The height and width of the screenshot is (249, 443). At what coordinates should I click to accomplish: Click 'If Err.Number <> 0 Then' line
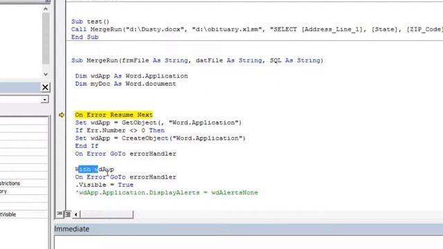click(120, 131)
